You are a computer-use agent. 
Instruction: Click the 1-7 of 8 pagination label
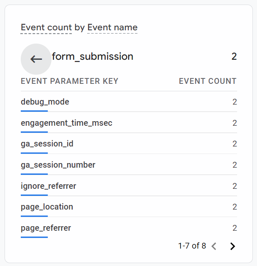pyautogui.click(x=192, y=246)
